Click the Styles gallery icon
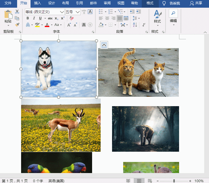 tap(158, 14)
